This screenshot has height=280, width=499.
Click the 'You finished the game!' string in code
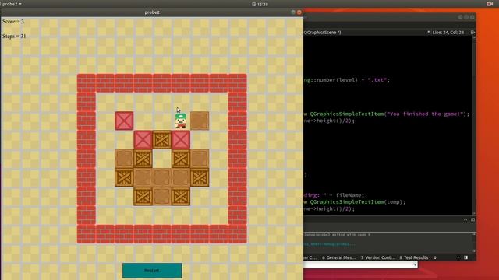425,114
